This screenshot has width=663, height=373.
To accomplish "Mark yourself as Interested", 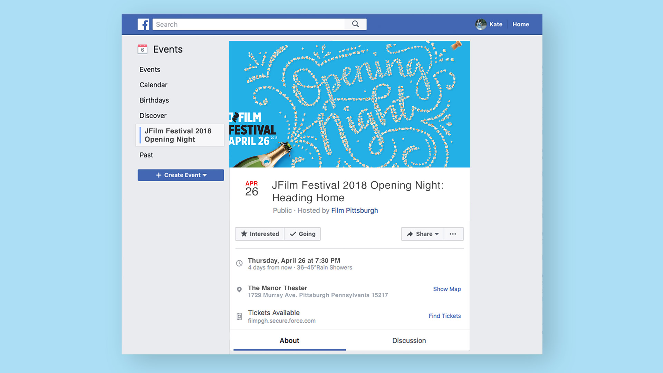I will tap(260, 234).
